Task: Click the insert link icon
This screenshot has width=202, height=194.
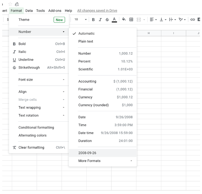Action: [193, 20]
